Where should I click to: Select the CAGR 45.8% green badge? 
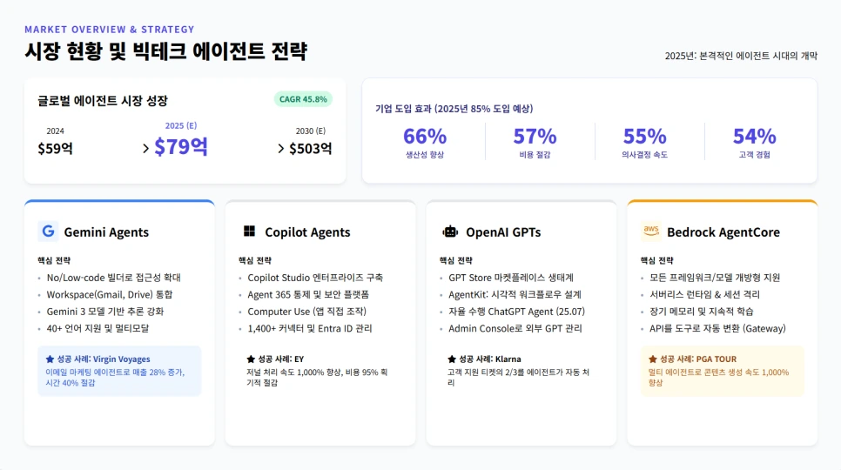coord(303,99)
